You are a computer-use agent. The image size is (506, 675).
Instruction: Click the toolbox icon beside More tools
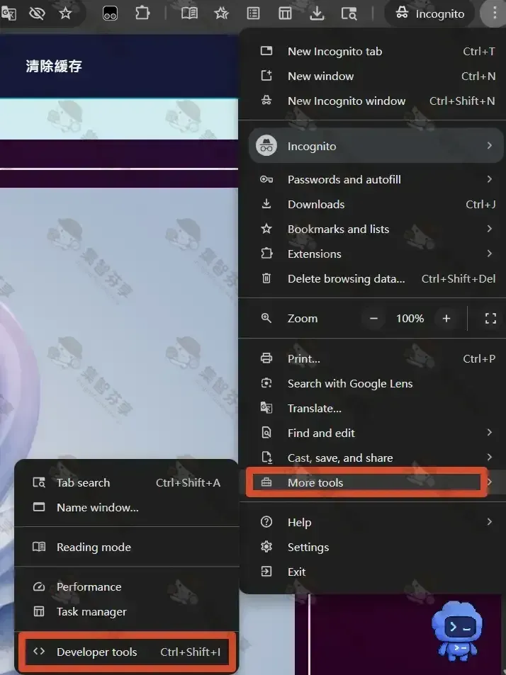pos(266,482)
